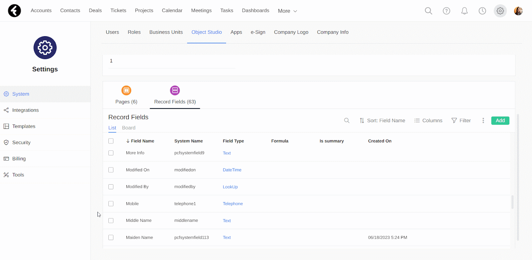Image resolution: width=532 pixels, height=260 pixels.
Task: Click the Tools wrench icon
Action: coord(6,175)
